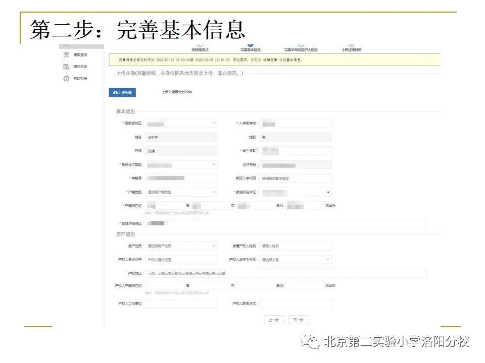Open the 户籍类型 dropdown
Image resolution: width=485 pixels, height=363 pixels.
(x=182, y=192)
